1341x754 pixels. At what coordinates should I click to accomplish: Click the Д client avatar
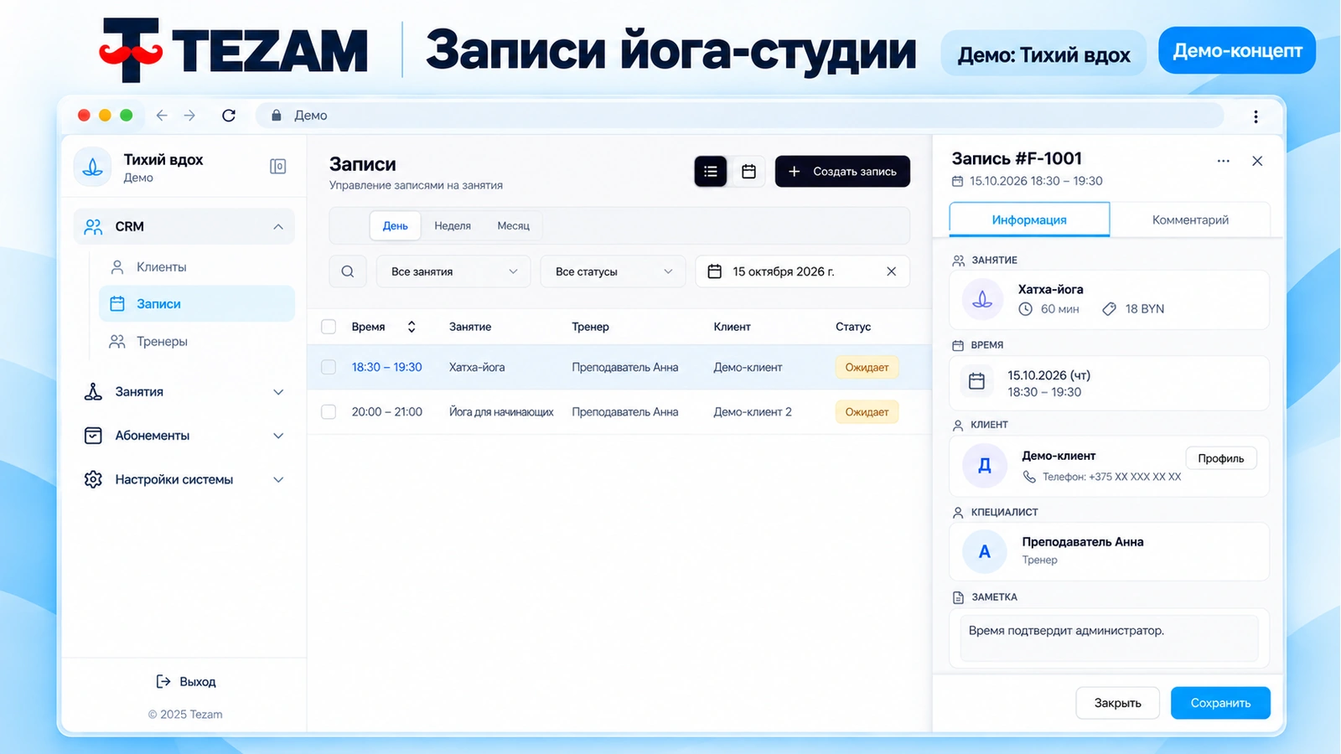tap(985, 465)
